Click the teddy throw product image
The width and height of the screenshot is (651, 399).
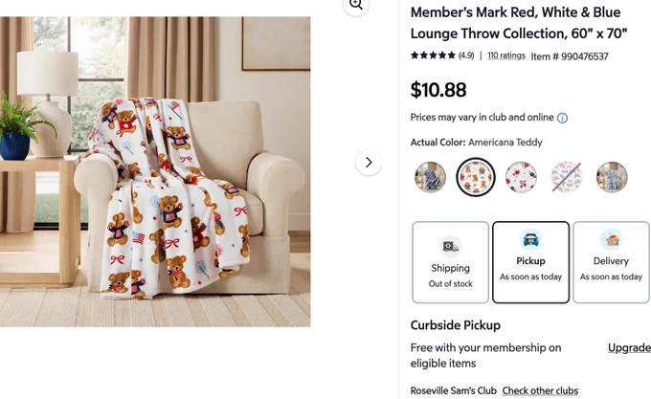point(155,171)
